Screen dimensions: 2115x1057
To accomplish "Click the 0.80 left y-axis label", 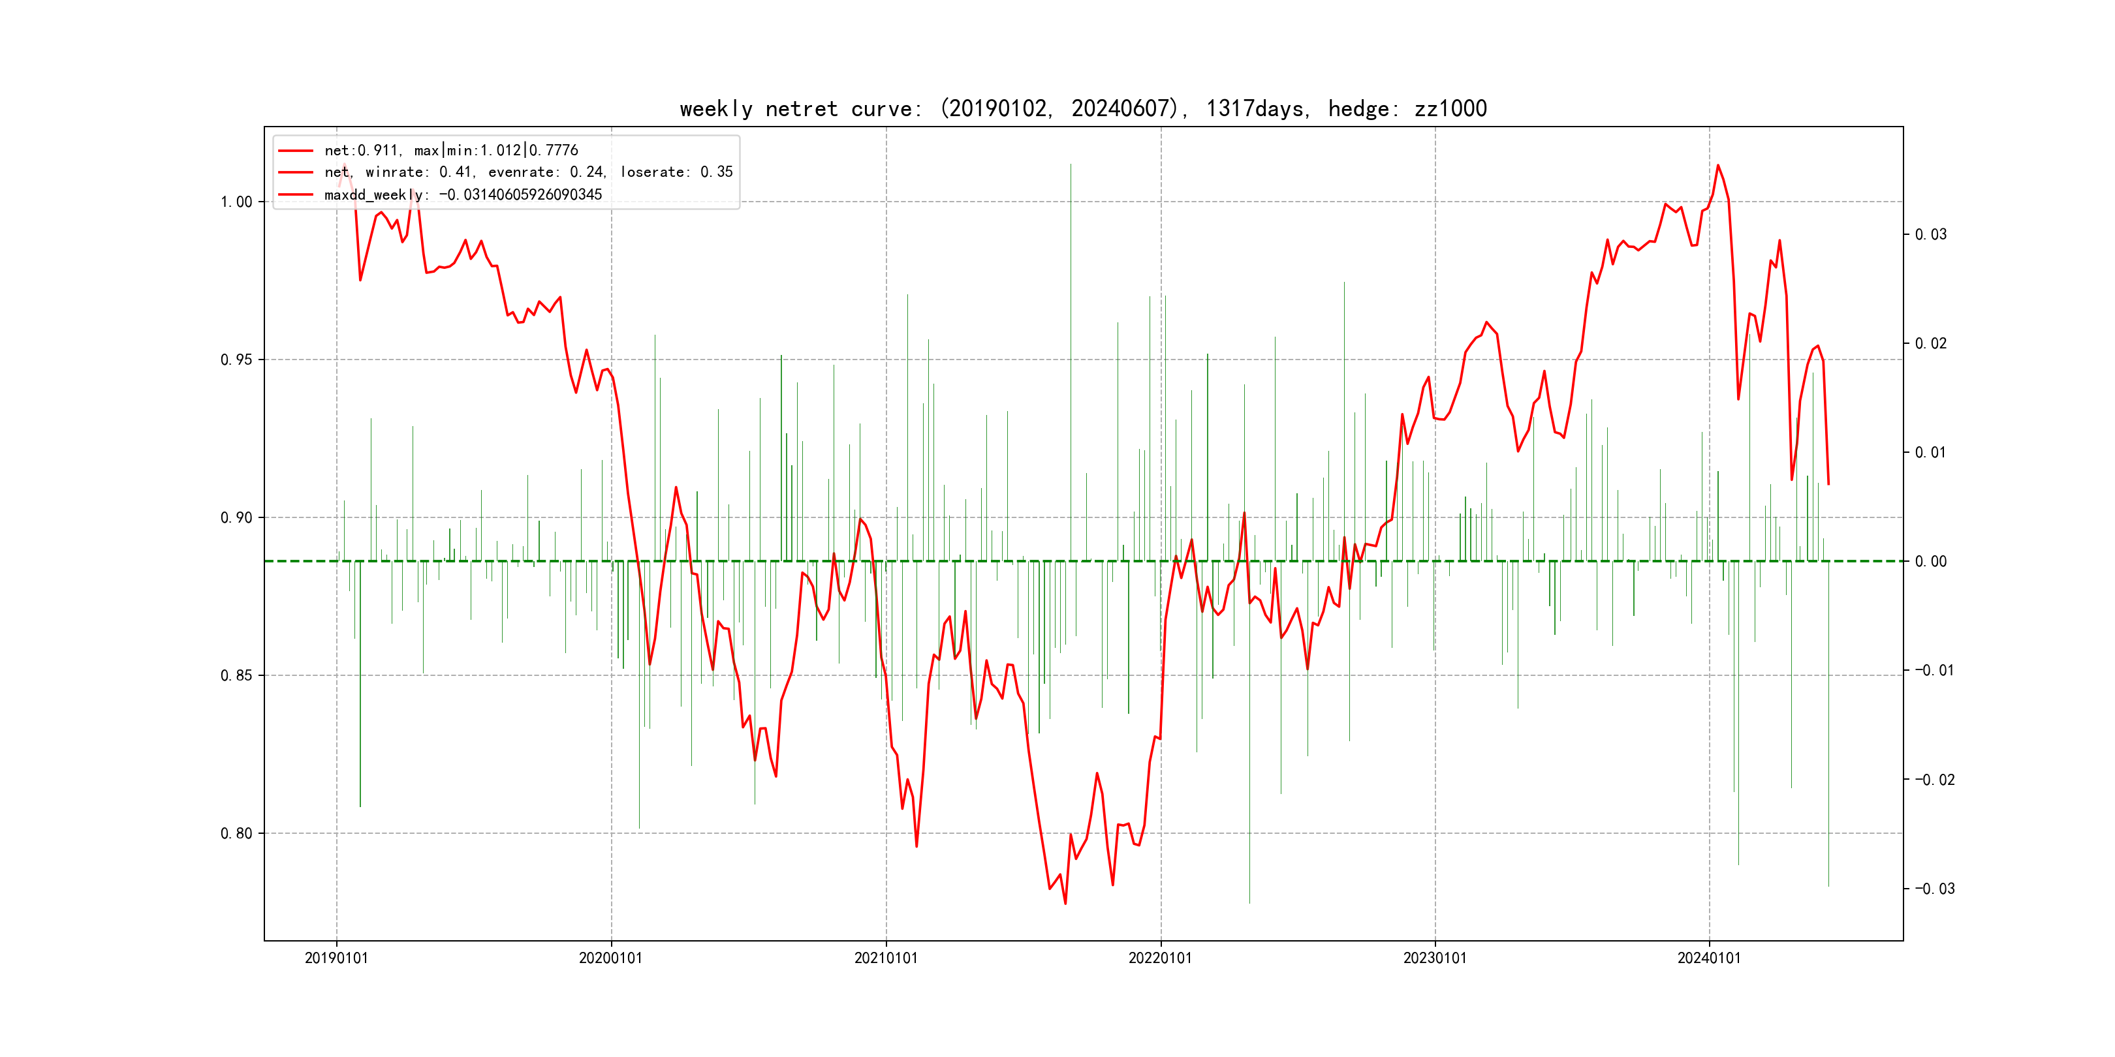I will click(236, 833).
